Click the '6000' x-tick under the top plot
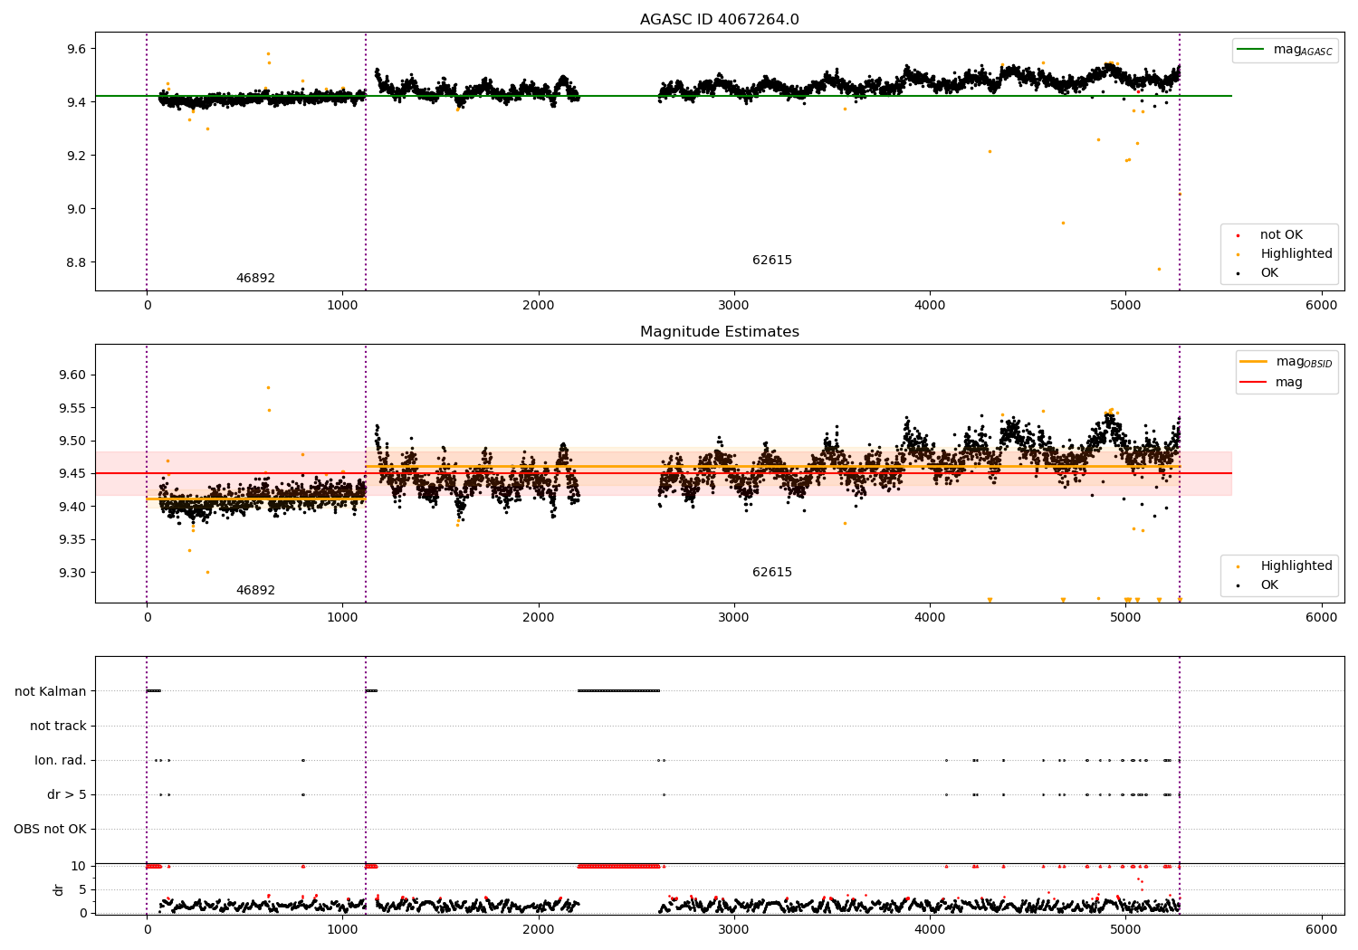This screenshot has height=950, width=1358. [x=1322, y=306]
